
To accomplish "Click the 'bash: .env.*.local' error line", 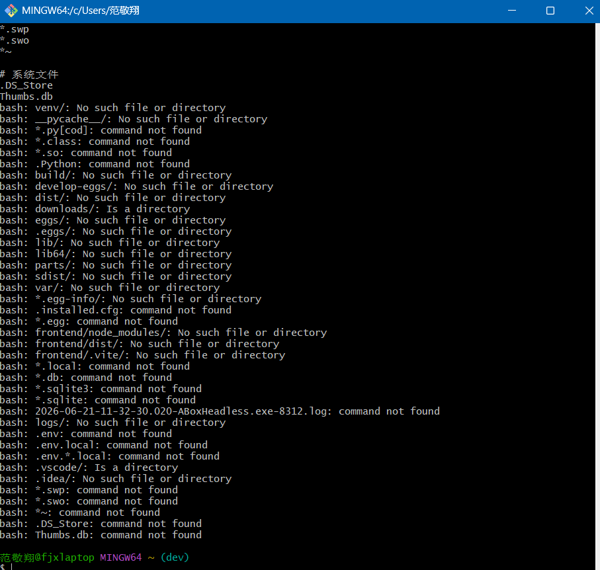I will pos(110,456).
